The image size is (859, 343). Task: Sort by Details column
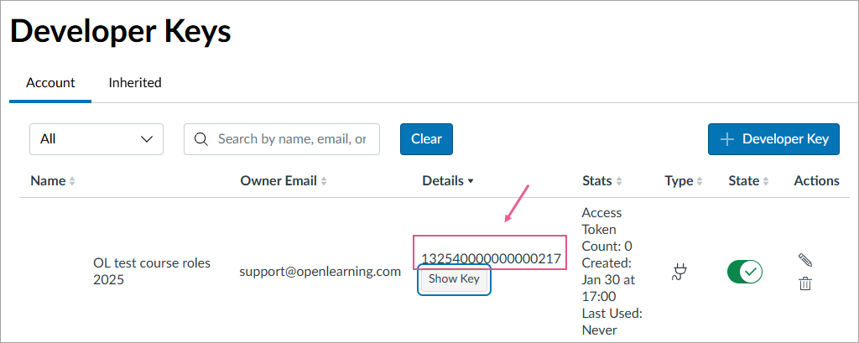click(448, 181)
